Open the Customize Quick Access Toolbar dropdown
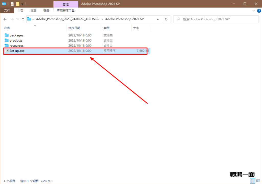262x184 pixels. pos(22,4)
